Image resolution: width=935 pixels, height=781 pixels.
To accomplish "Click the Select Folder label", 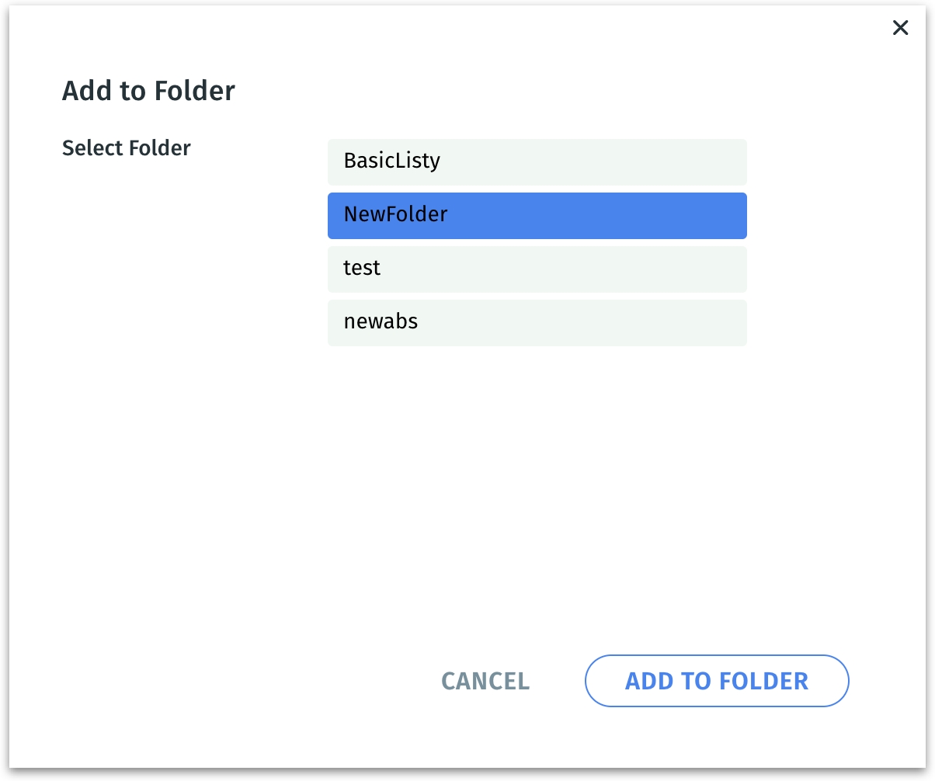I will (x=127, y=148).
